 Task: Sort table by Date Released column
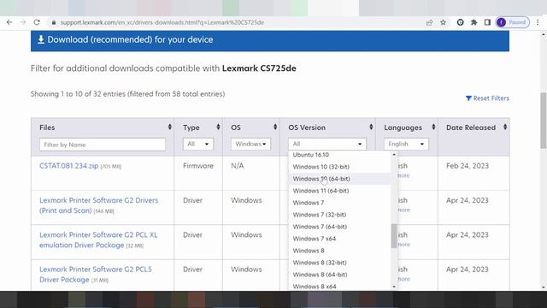click(505, 127)
